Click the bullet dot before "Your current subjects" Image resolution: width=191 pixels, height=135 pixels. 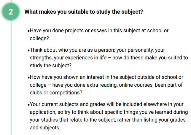coord(28,105)
